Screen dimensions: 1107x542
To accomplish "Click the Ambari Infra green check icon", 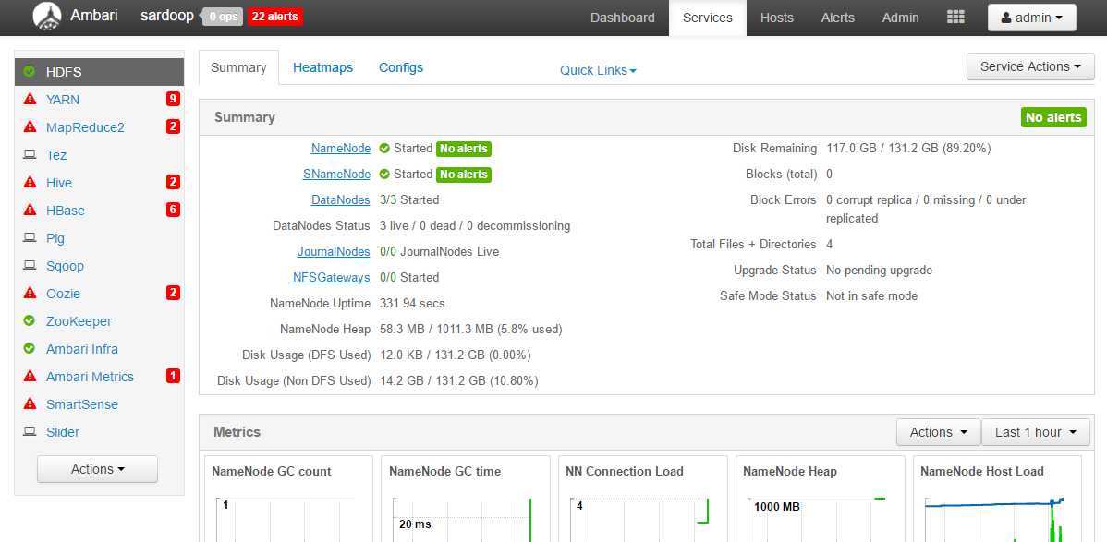I will pos(29,349).
